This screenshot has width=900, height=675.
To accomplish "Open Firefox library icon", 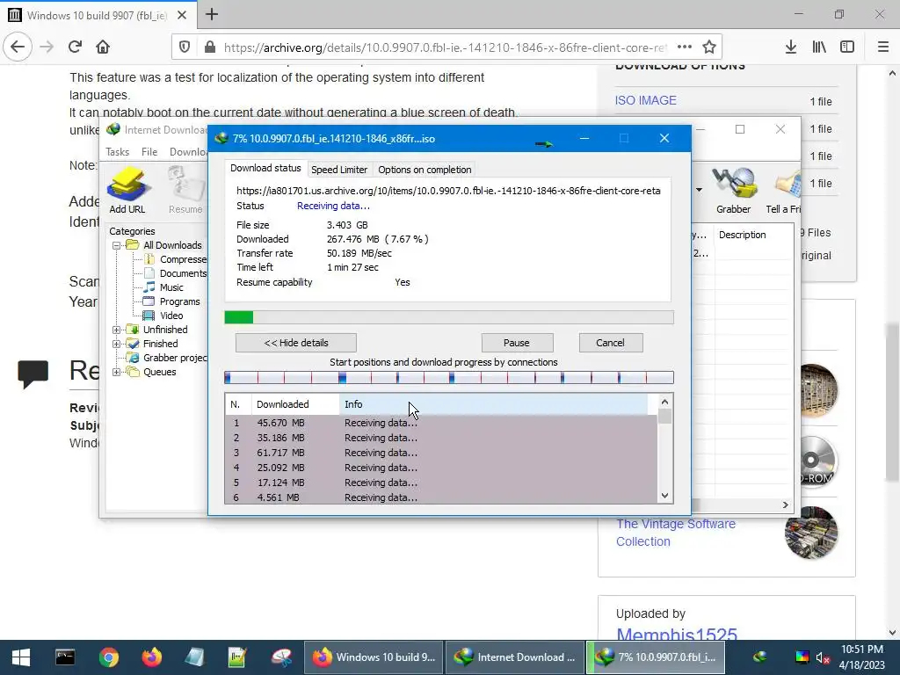I will coord(819,47).
